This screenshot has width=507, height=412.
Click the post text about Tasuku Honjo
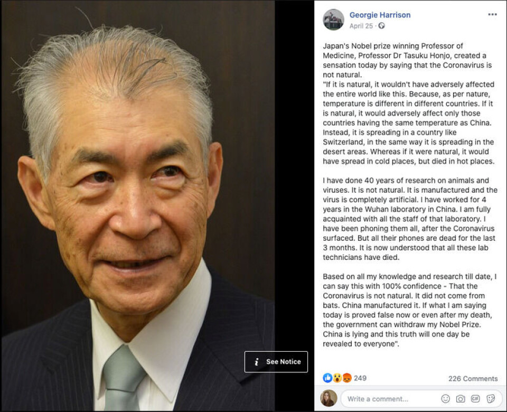click(x=409, y=195)
